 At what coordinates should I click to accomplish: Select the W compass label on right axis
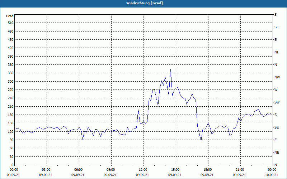[x=276, y=90]
